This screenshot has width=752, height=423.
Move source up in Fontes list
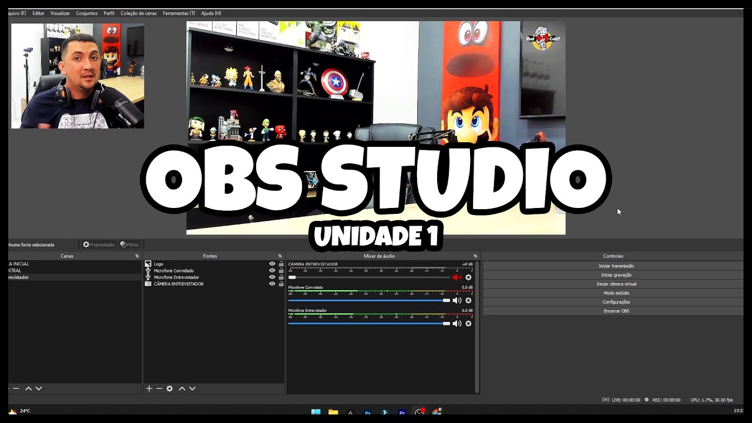(x=182, y=388)
